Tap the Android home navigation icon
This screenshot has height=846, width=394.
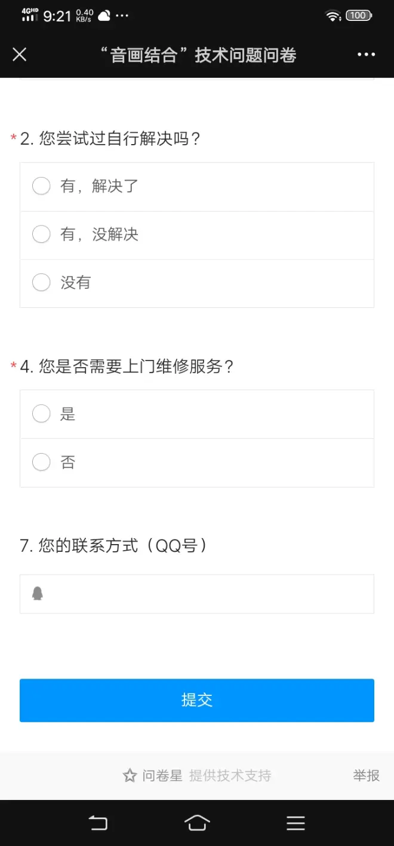tap(197, 823)
